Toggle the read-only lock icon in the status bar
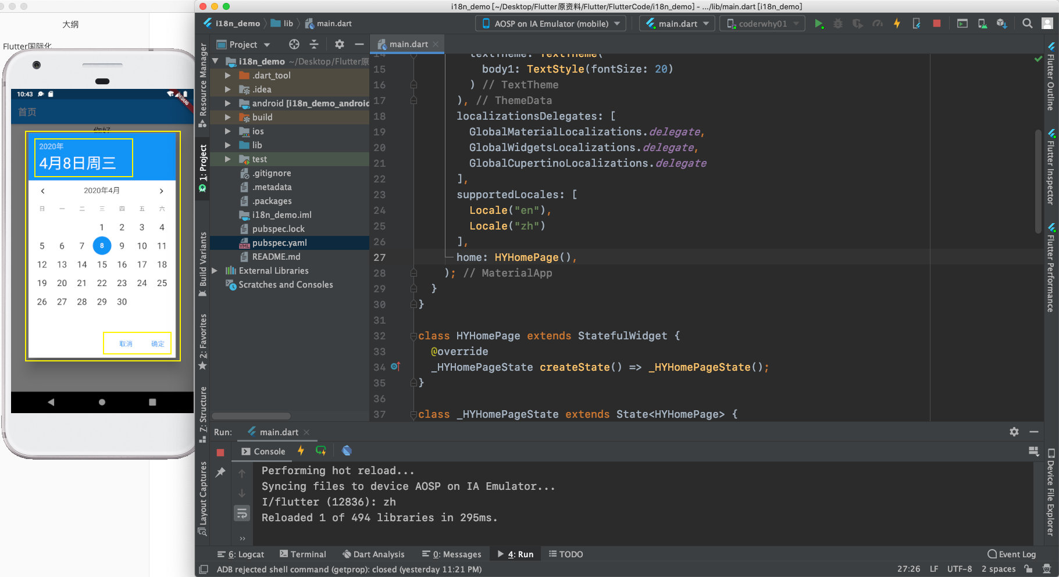The width and height of the screenshot is (1059, 577). pos(1029,569)
